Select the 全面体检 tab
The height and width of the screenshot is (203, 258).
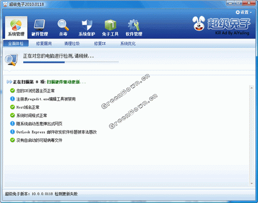[16, 44]
